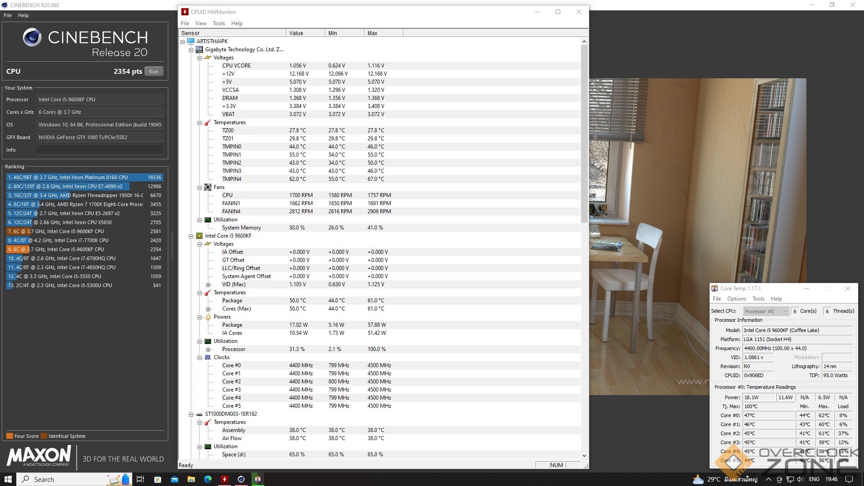Click the Task View icon
The height and width of the screenshot is (486, 864).
pos(140,479)
